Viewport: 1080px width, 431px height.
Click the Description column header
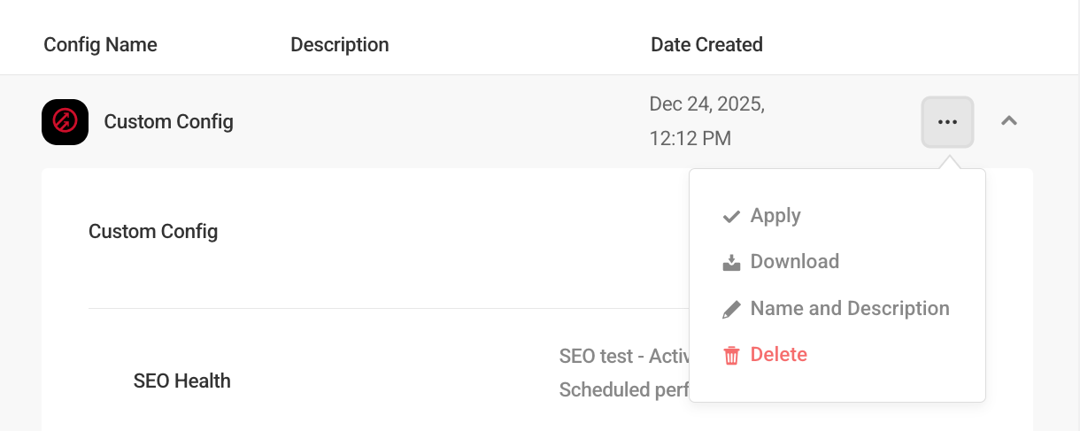pyautogui.click(x=339, y=44)
